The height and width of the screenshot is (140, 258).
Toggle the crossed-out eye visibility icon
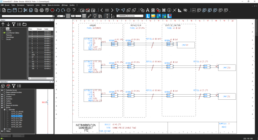pyautogui.click(x=185, y=10)
